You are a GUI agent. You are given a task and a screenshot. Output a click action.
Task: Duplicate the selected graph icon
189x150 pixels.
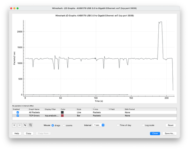tap(25, 125)
